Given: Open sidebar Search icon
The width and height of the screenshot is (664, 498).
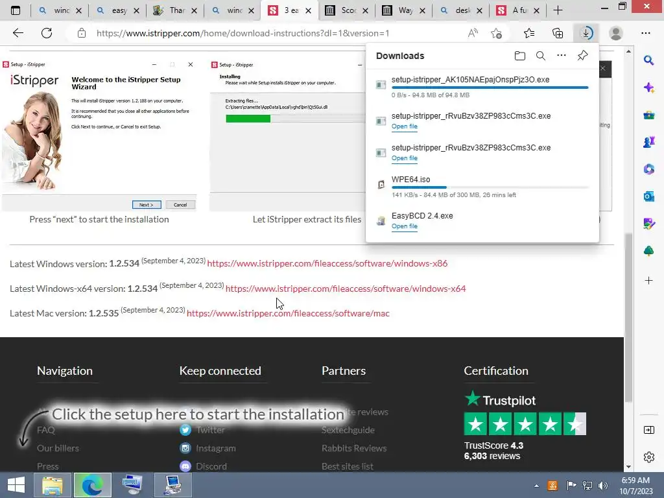Looking at the screenshot, I should click(x=648, y=60).
